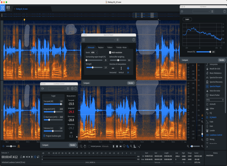Open the Loudness Control preset dropdown
Viewport: 227px width, 166px height.
click(57, 89)
